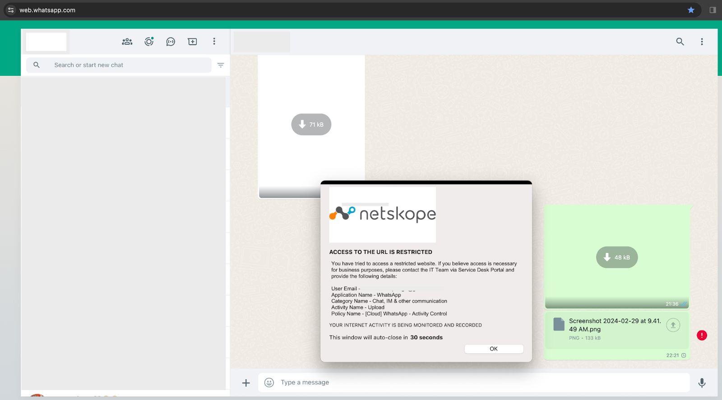
Task: Click the Policy Name line in dialog
Action: [389, 314]
